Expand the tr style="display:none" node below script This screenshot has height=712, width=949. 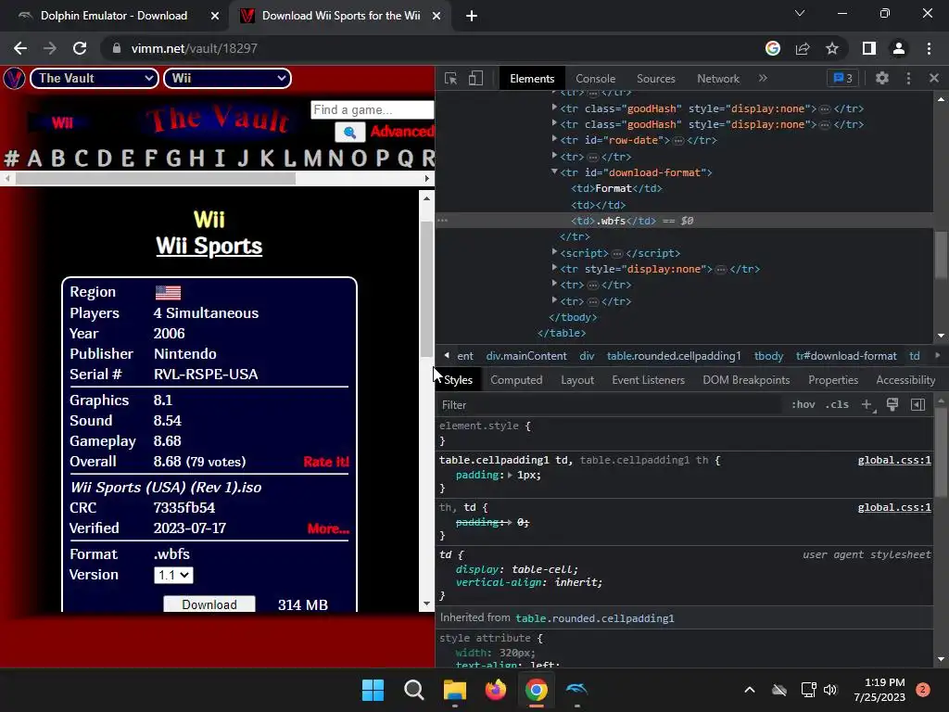(x=554, y=268)
